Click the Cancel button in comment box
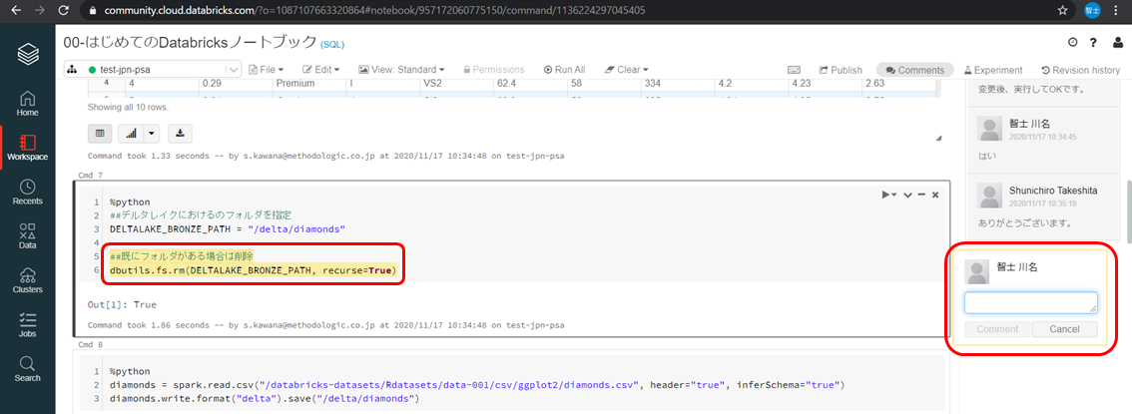The width and height of the screenshot is (1132, 414). [1064, 329]
